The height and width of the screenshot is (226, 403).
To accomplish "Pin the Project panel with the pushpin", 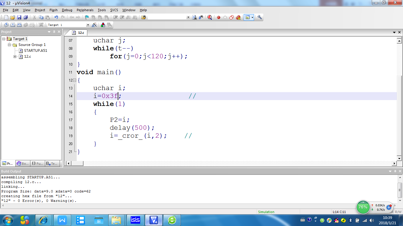I will pos(54,32).
